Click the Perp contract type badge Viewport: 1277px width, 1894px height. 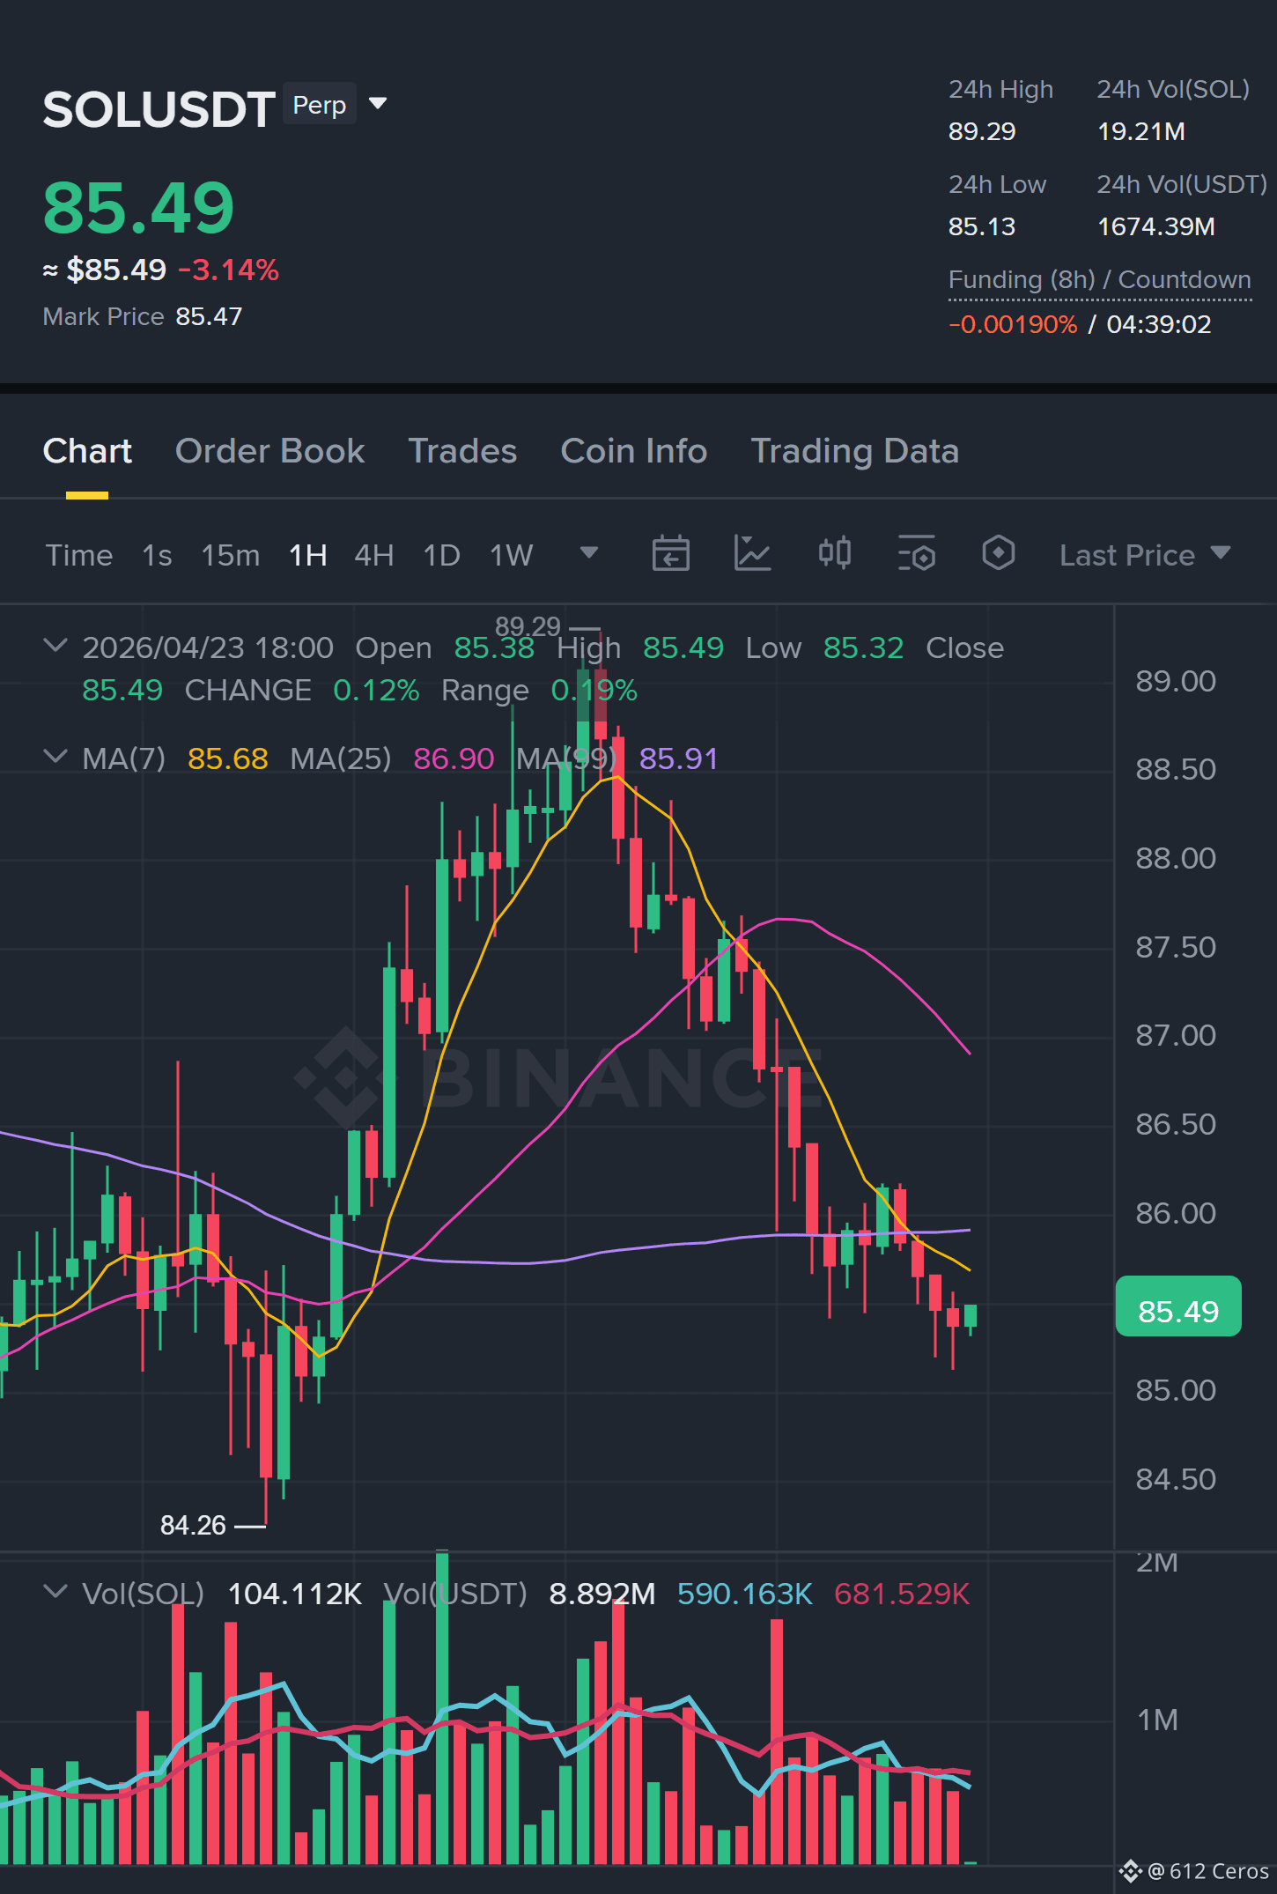(320, 104)
